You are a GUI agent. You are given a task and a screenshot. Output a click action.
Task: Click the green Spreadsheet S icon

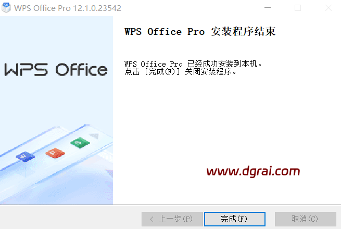80,143
